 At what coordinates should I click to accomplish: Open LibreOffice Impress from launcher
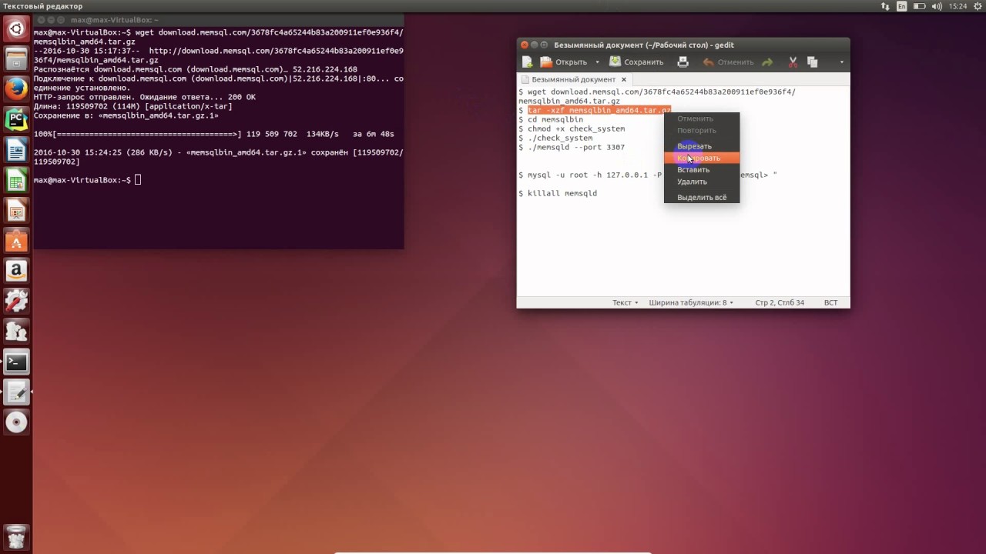16,210
